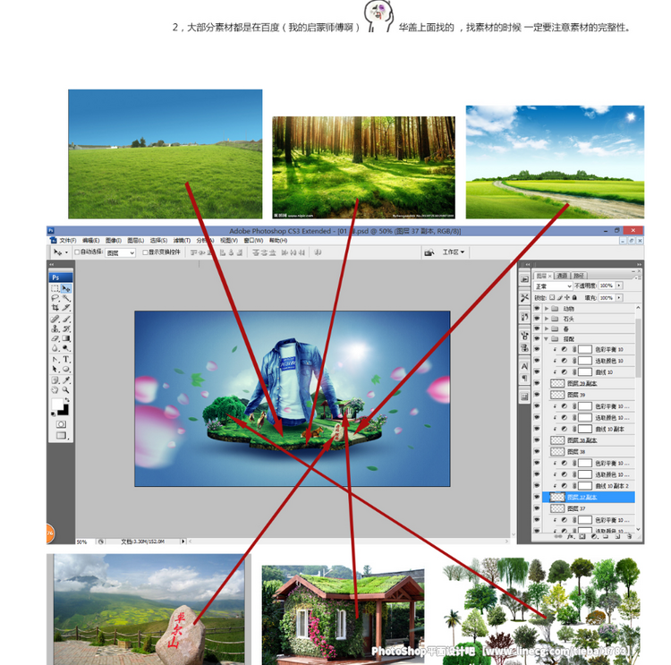The width and height of the screenshot is (671, 665).
Task: Open the 滤镜(T) menu
Action: pos(182,241)
